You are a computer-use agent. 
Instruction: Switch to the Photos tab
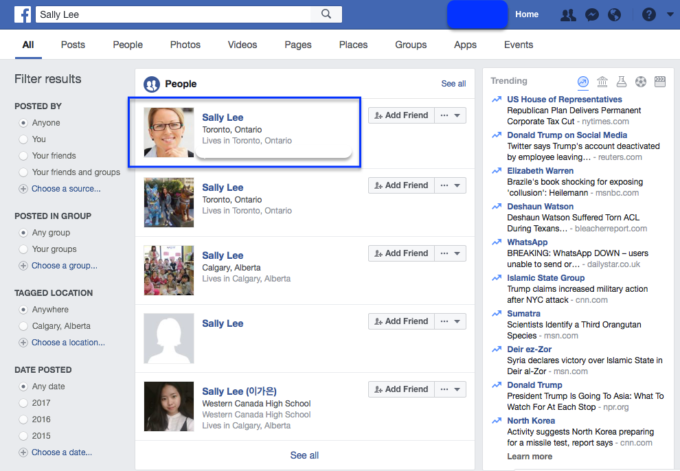(185, 45)
